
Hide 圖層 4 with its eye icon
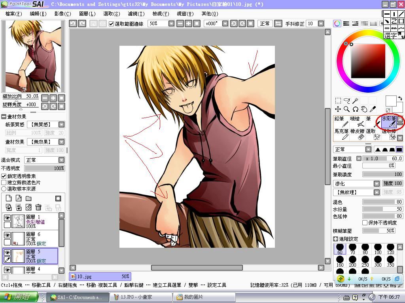tap(7, 270)
